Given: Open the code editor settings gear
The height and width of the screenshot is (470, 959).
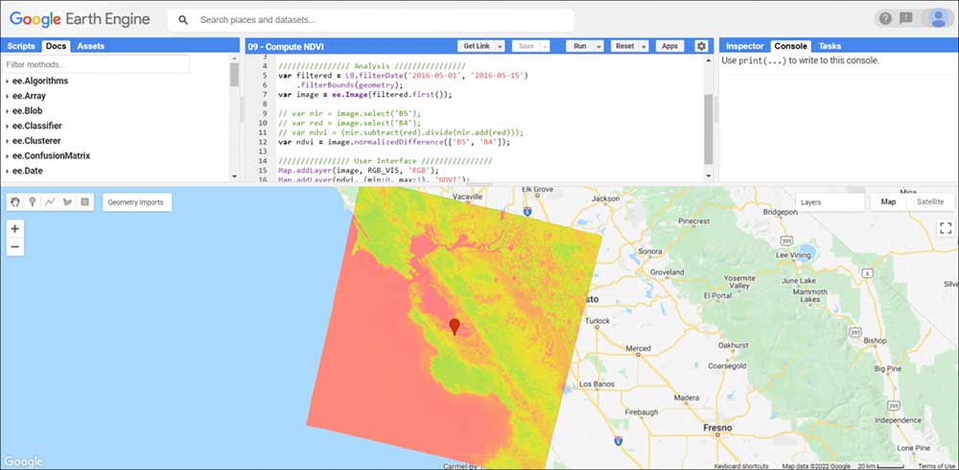Looking at the screenshot, I should (701, 46).
